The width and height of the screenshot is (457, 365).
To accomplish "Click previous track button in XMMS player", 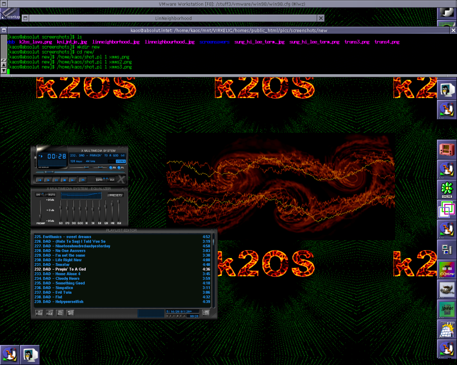I will (x=40, y=179).
